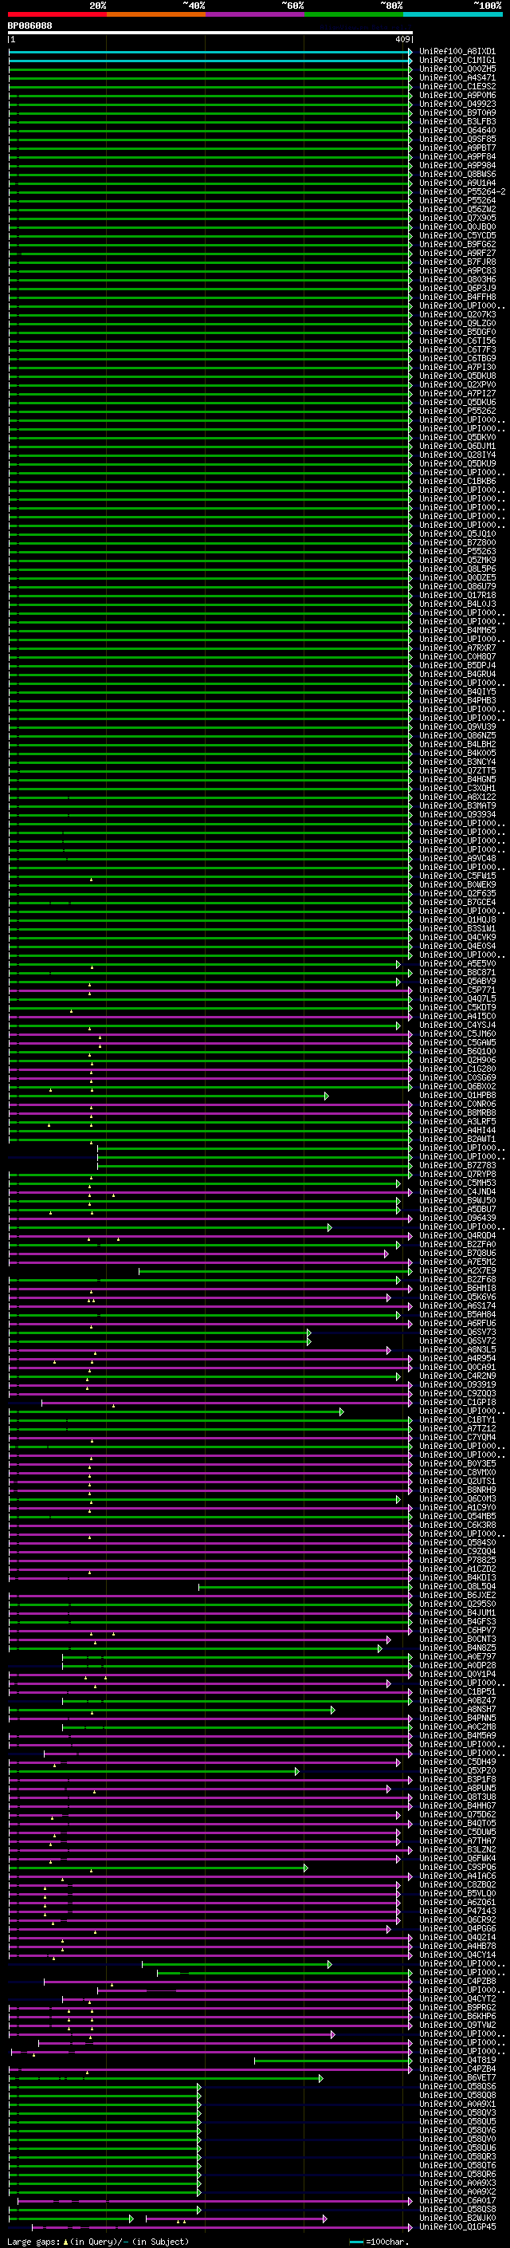510x2248 pixels.
Task: Select the UniRef100_Q4T819 label
Action: (x=457, y=2061)
